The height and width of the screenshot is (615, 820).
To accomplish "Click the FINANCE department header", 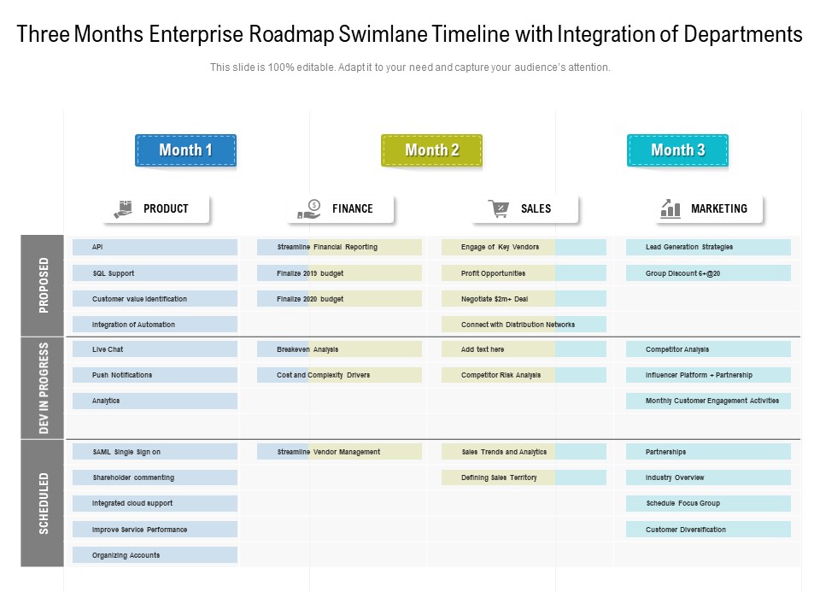I will [x=341, y=208].
